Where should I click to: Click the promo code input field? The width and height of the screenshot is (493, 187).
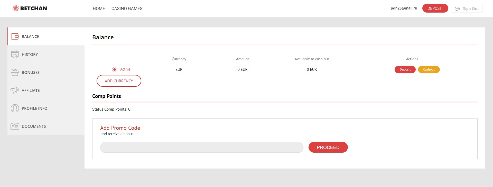202,147
